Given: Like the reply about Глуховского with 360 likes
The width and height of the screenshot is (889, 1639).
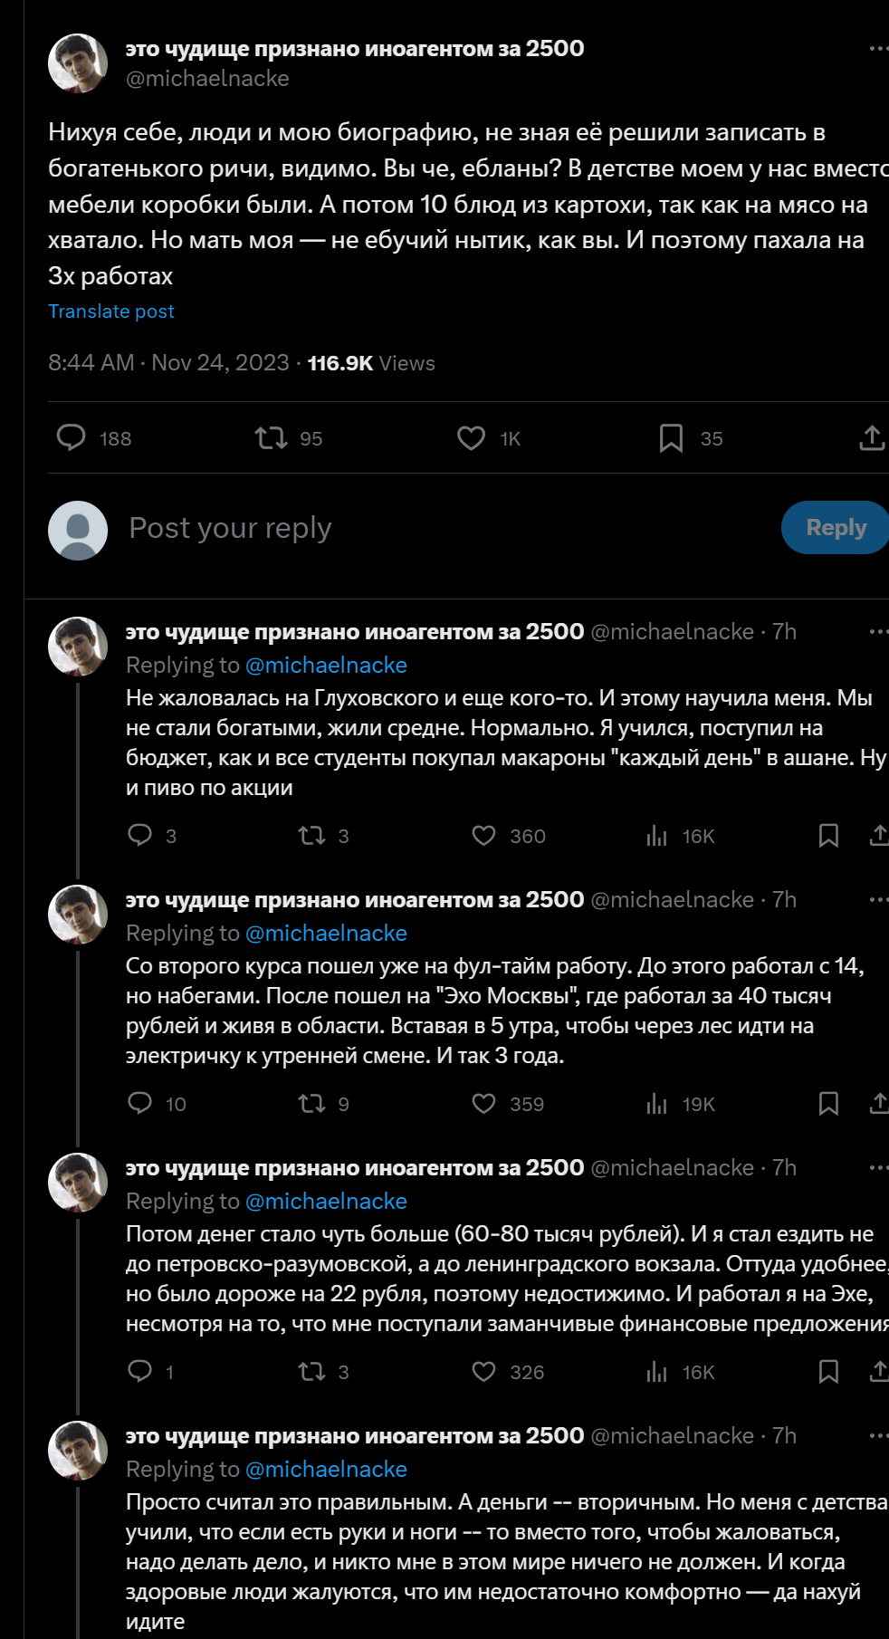Looking at the screenshot, I should coord(484,836).
